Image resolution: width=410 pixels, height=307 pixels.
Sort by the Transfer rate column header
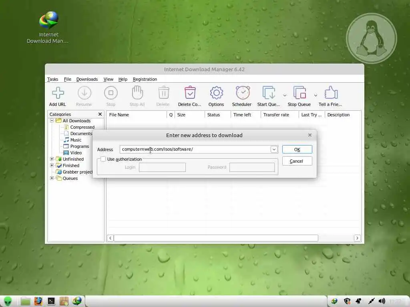280,115
